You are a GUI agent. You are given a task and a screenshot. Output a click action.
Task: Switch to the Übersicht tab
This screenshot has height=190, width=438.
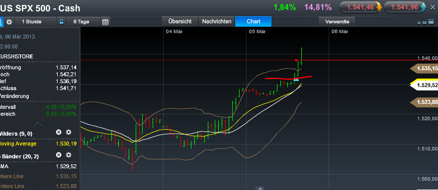180,21
